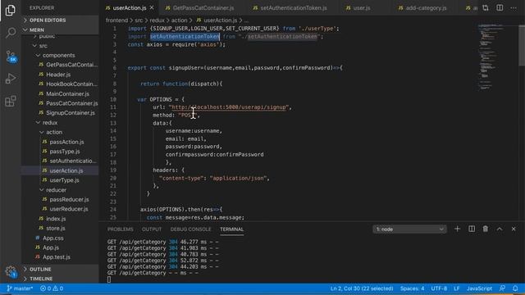Close the userAction.js editor tab
This screenshot has width=525, height=295.
[152, 7]
